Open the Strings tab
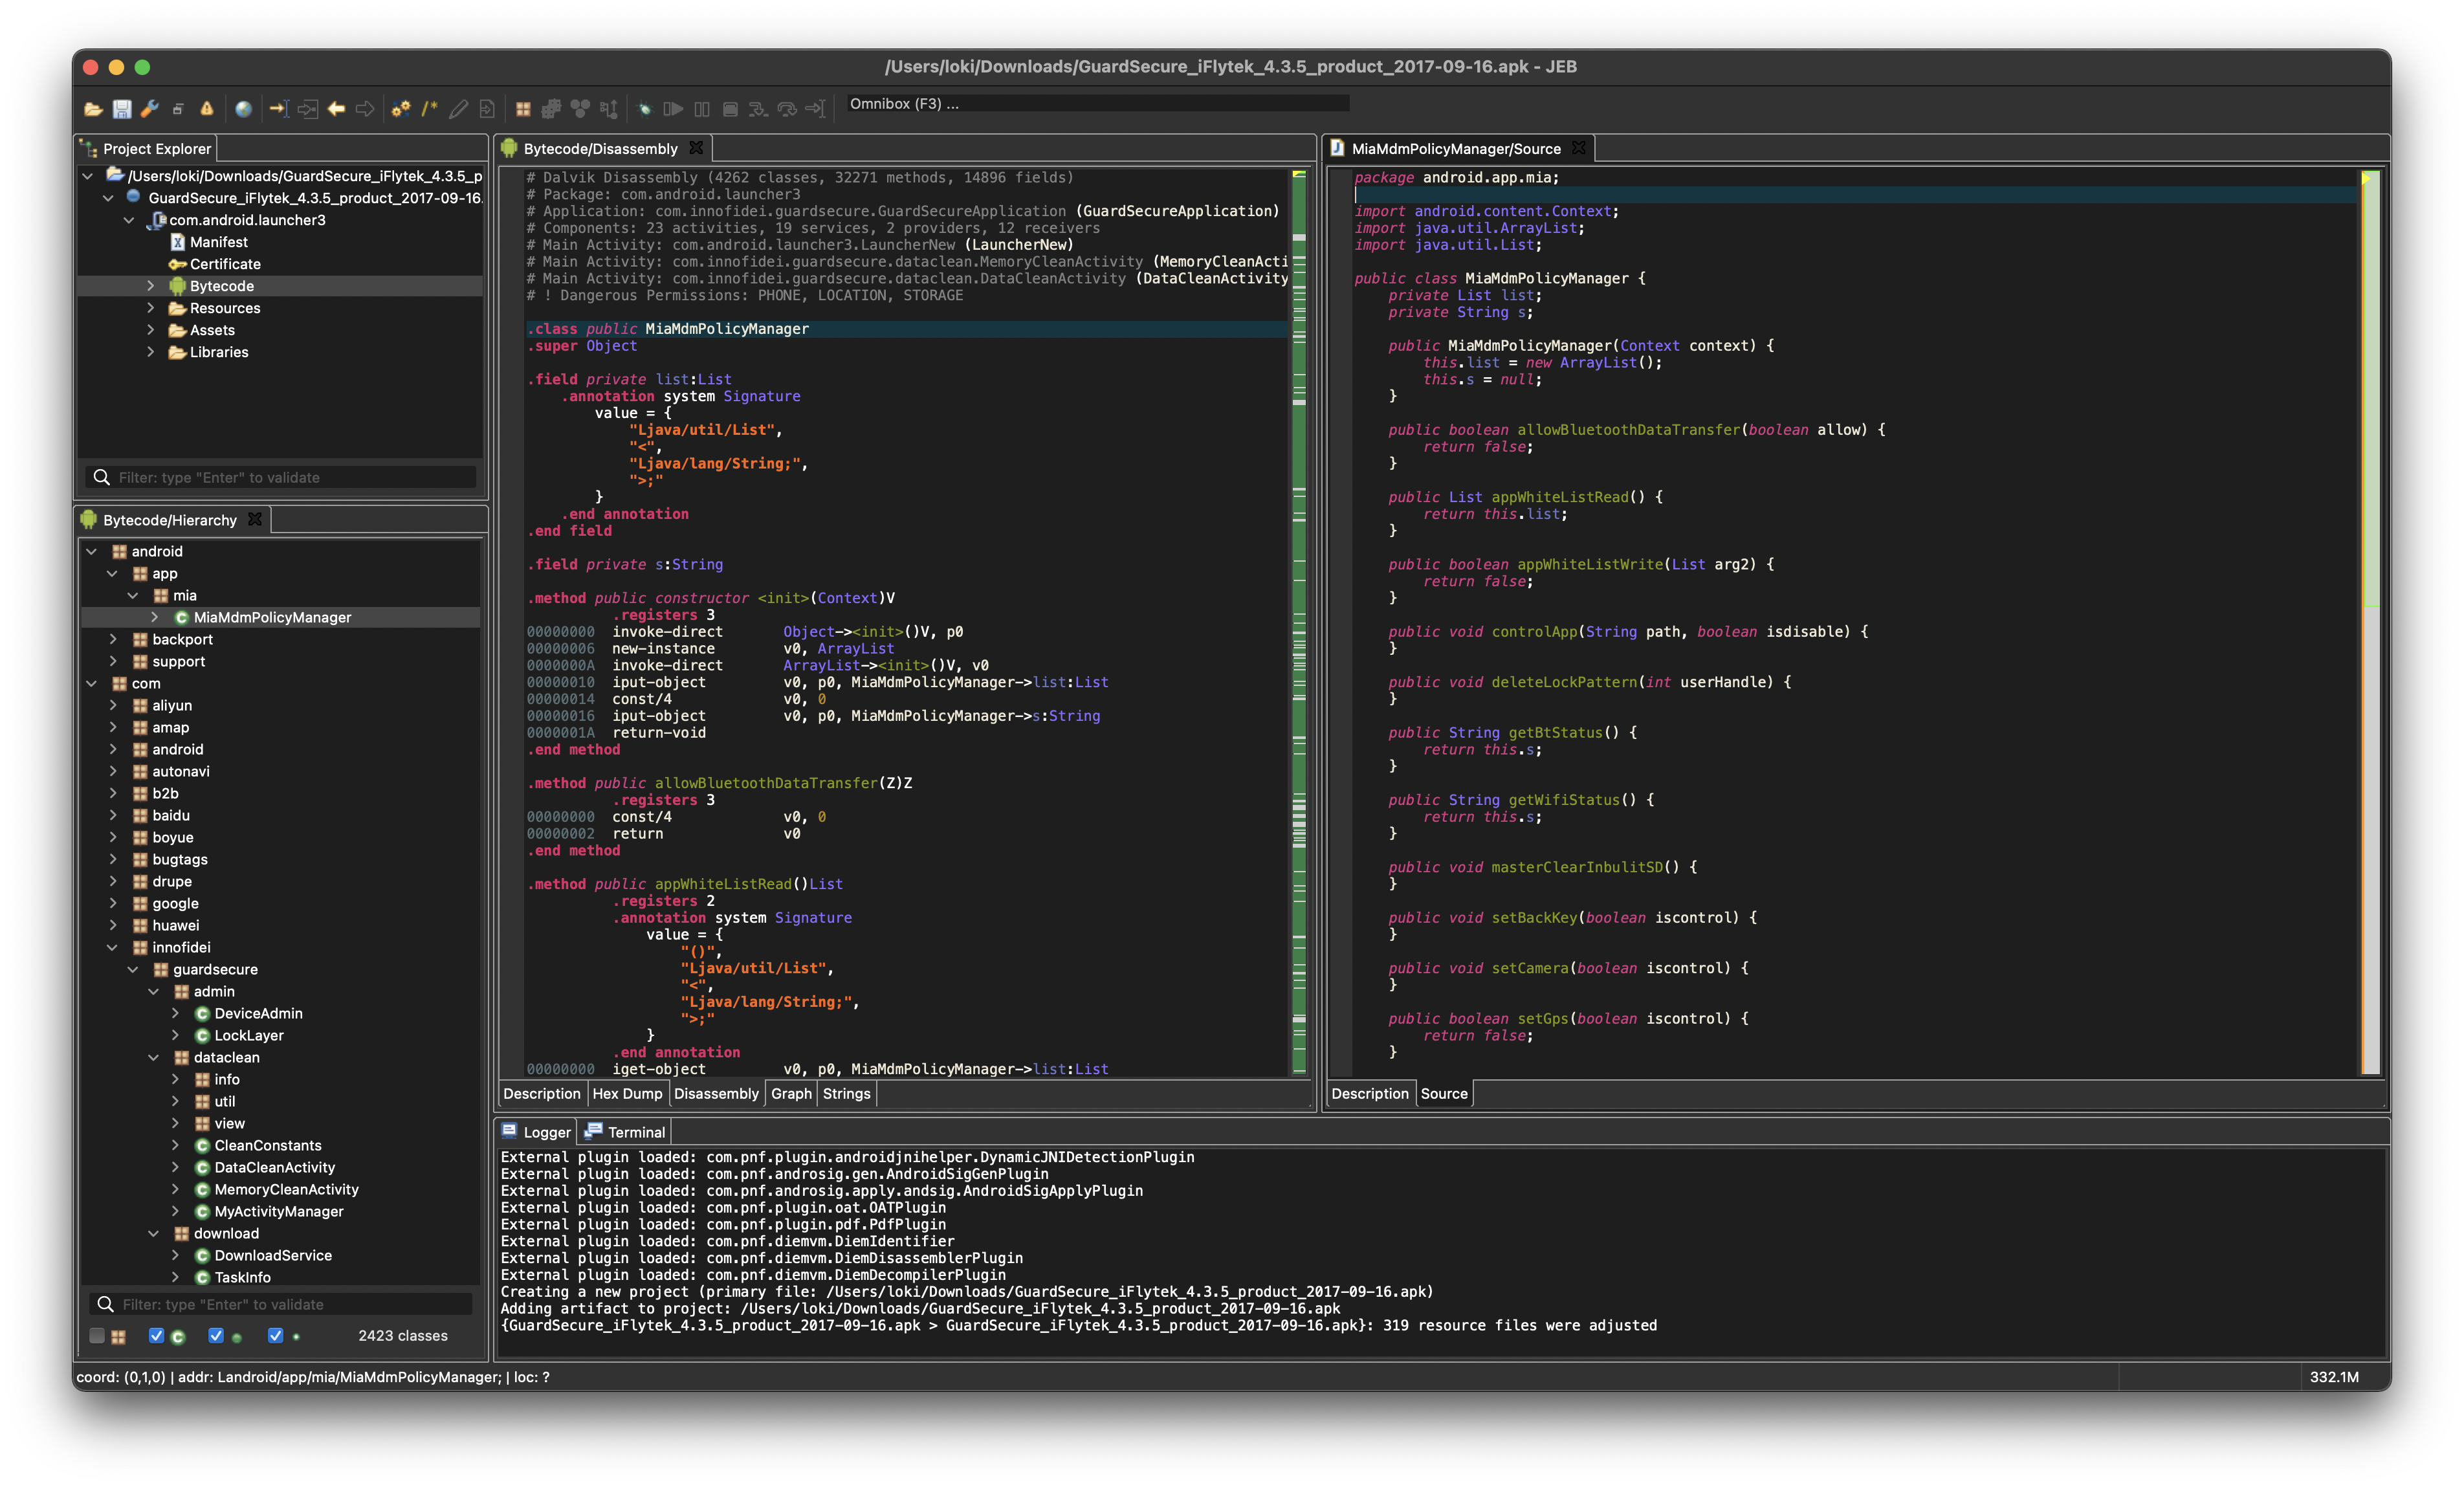The width and height of the screenshot is (2464, 1487). [x=846, y=1093]
